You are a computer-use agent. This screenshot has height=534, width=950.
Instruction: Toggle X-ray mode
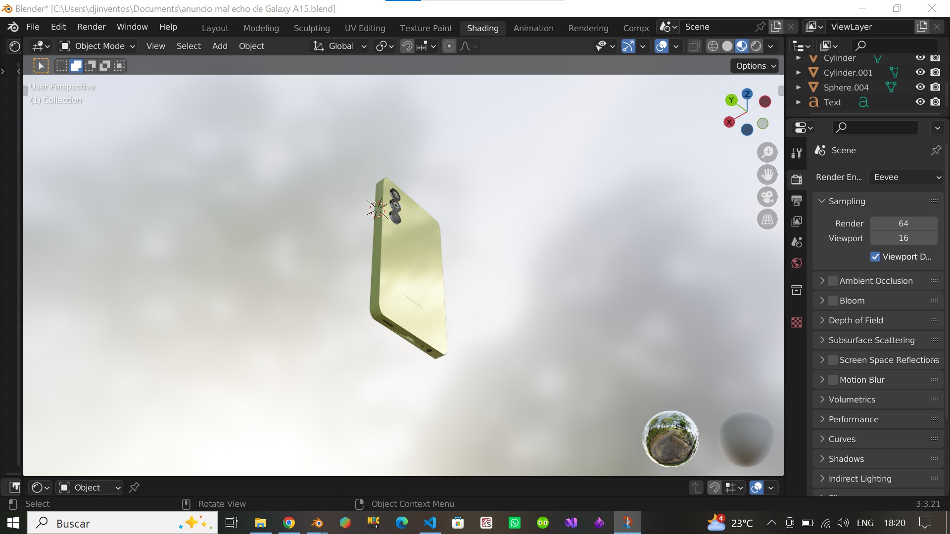(694, 46)
